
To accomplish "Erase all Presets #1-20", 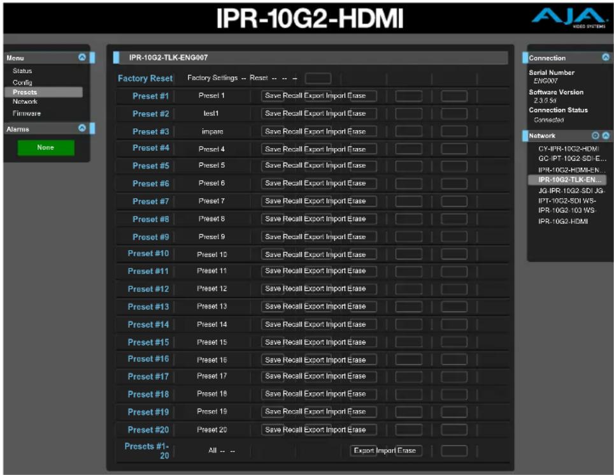I will tap(406, 451).
